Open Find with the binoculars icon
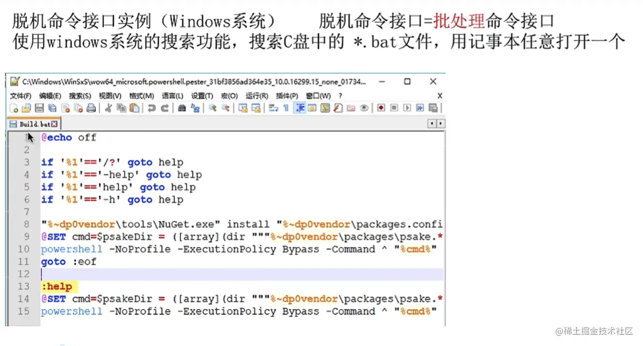 [x=182, y=108]
